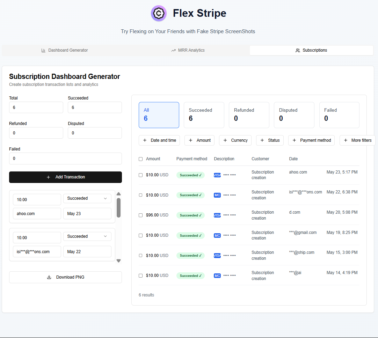Filter by Succeeded 6 status card
This screenshot has width=378, height=338.
click(204, 115)
